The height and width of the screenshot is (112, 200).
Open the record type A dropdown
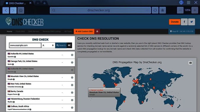click(x=48, y=45)
